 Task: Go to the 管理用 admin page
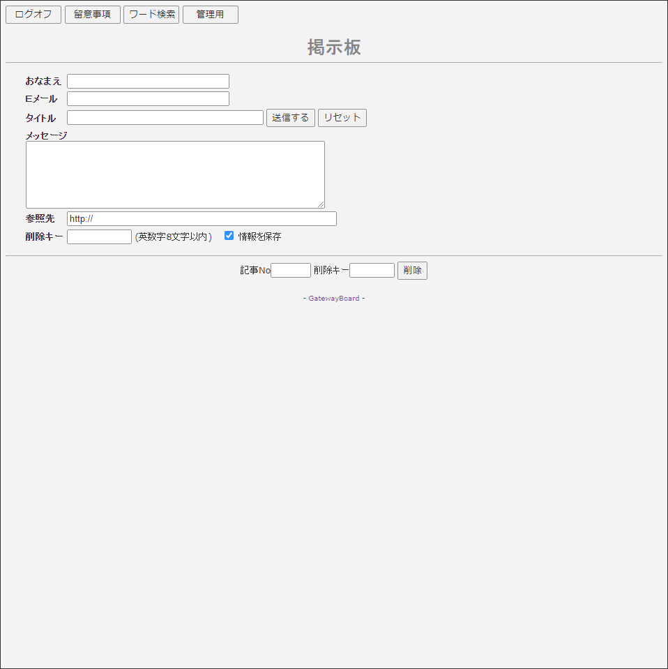211,15
